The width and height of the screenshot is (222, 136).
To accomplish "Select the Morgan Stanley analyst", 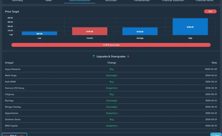I will (13, 107).
